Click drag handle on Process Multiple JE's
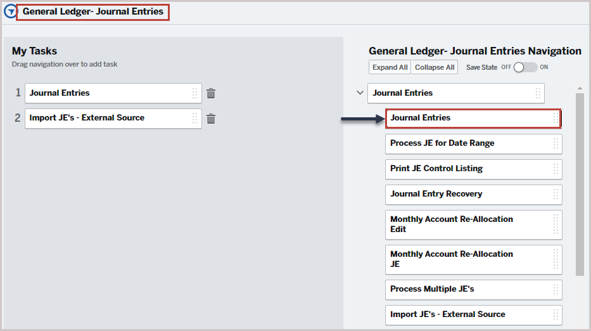 point(556,290)
